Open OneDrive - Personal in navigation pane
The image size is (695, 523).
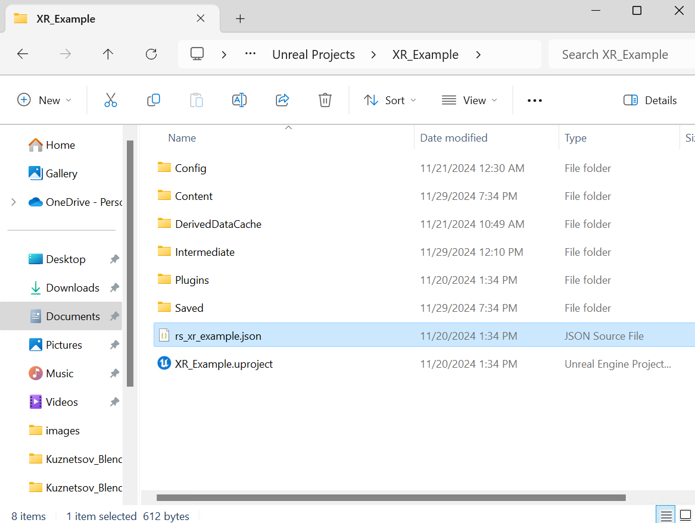[x=74, y=202]
